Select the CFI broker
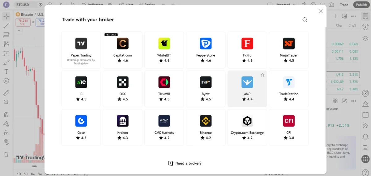This screenshot has height=176, width=371. point(289,127)
